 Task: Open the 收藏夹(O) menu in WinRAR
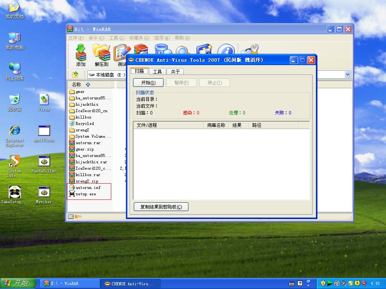click(139, 38)
